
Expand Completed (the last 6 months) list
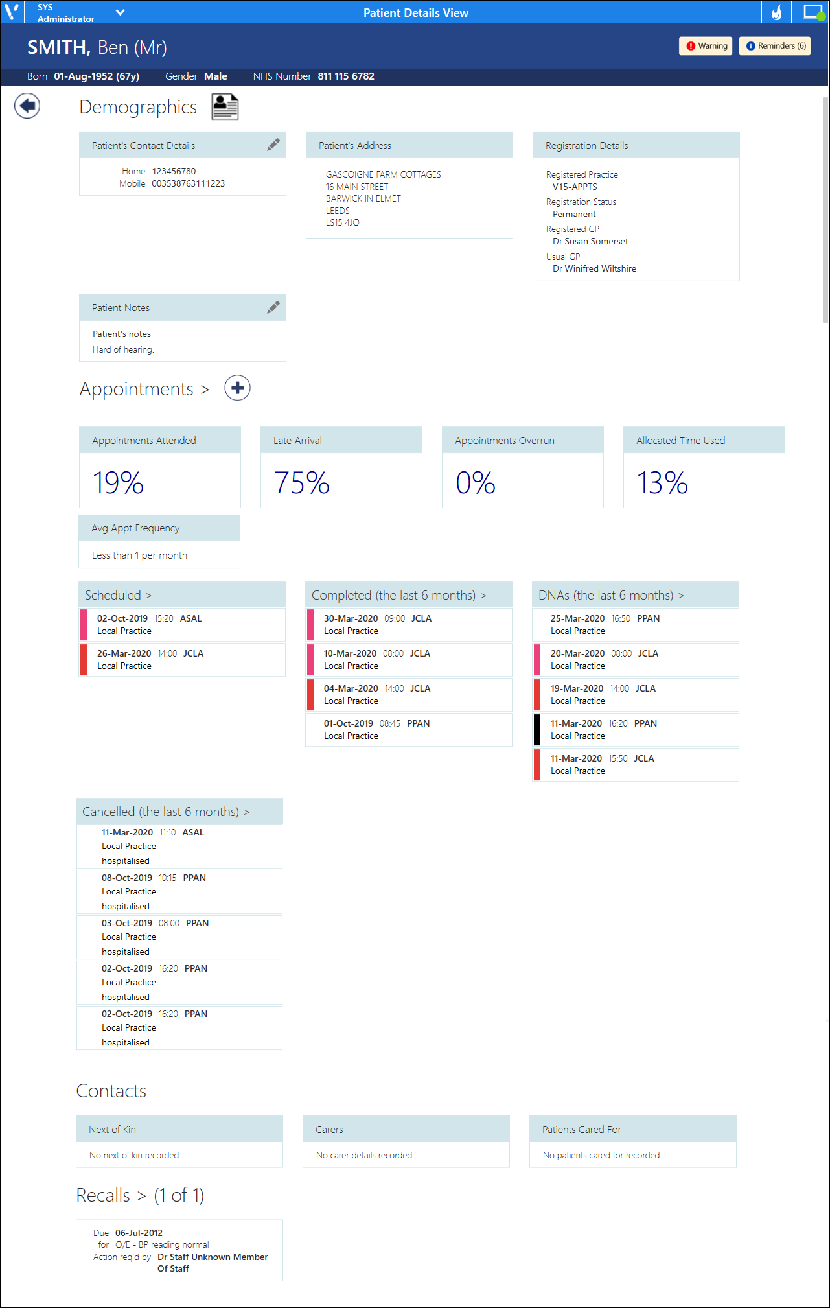click(x=398, y=595)
